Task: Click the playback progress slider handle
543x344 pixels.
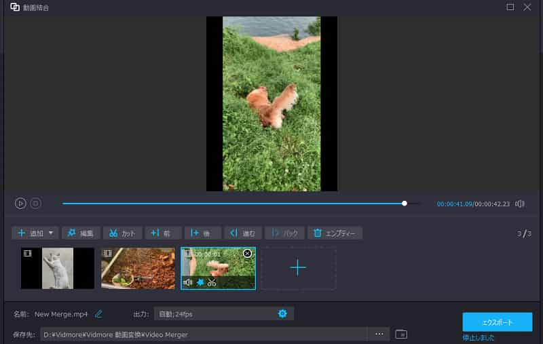Action: point(405,203)
